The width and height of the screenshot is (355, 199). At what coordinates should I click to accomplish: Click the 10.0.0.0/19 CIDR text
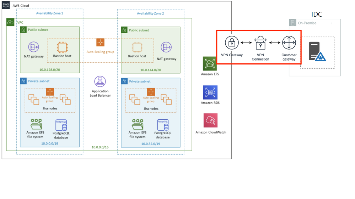click(x=50, y=143)
